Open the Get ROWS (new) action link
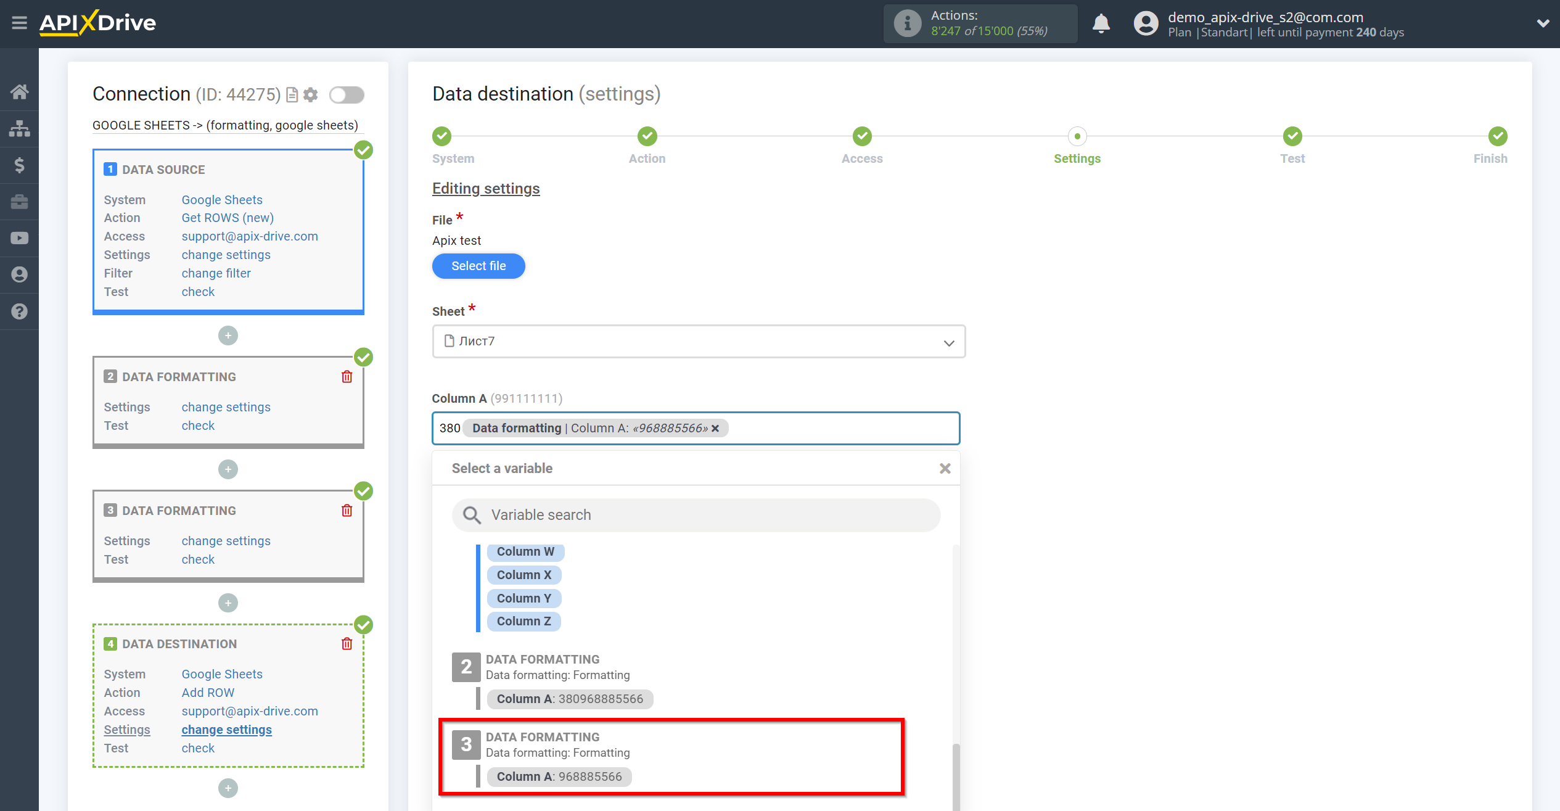1560x811 pixels. 228,218
